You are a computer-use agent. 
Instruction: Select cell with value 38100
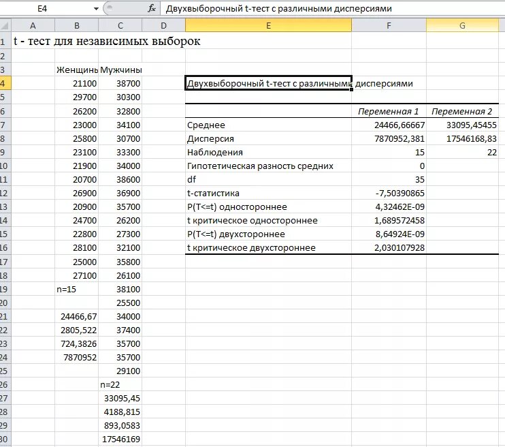coord(120,289)
